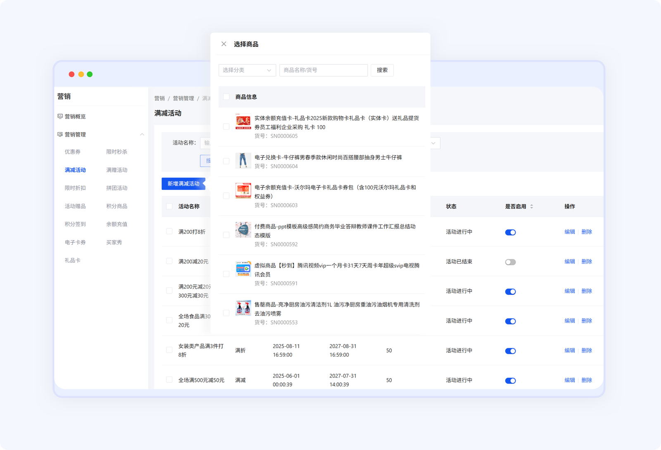Click the 营销管理 sidebar icon

59,134
